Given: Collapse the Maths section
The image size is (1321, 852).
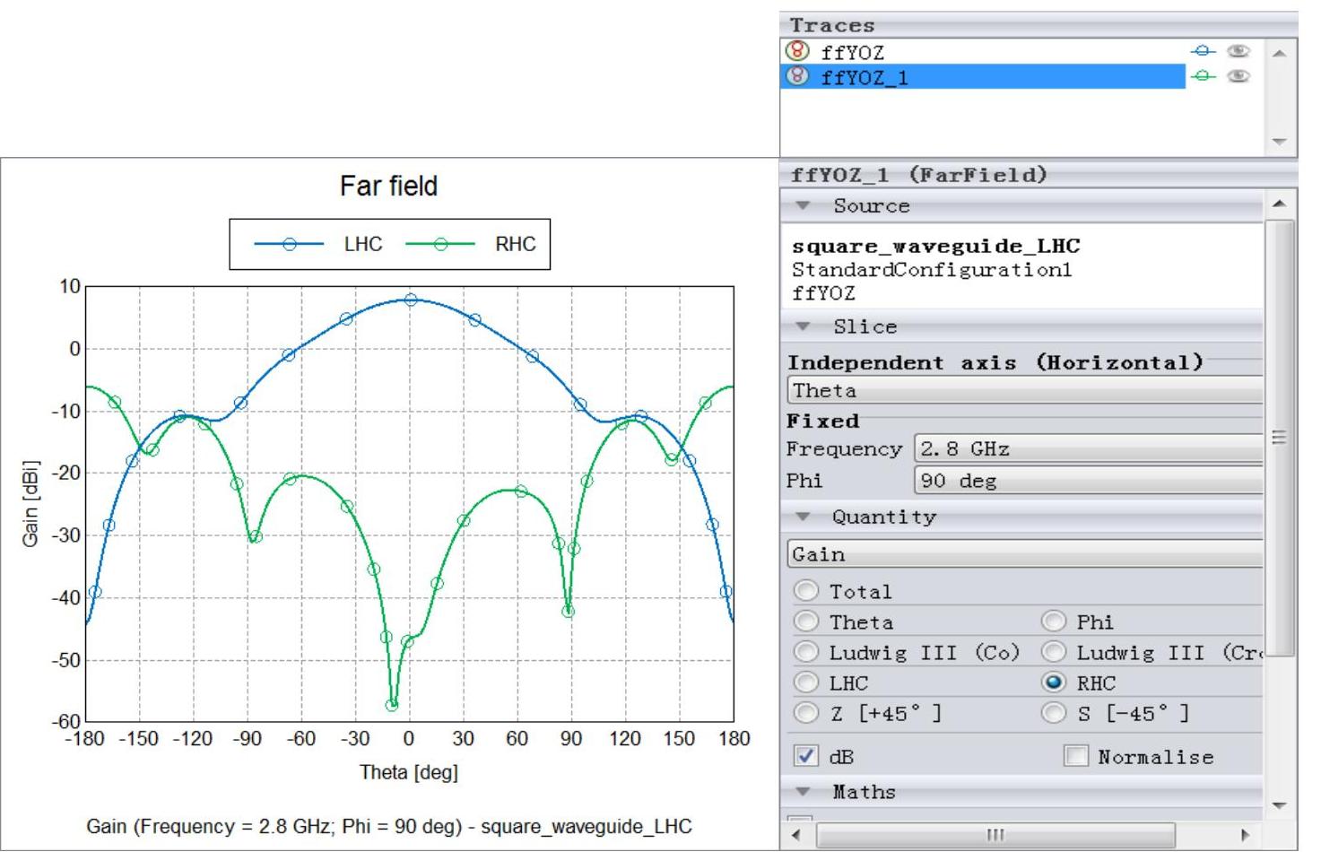Looking at the screenshot, I should [804, 792].
